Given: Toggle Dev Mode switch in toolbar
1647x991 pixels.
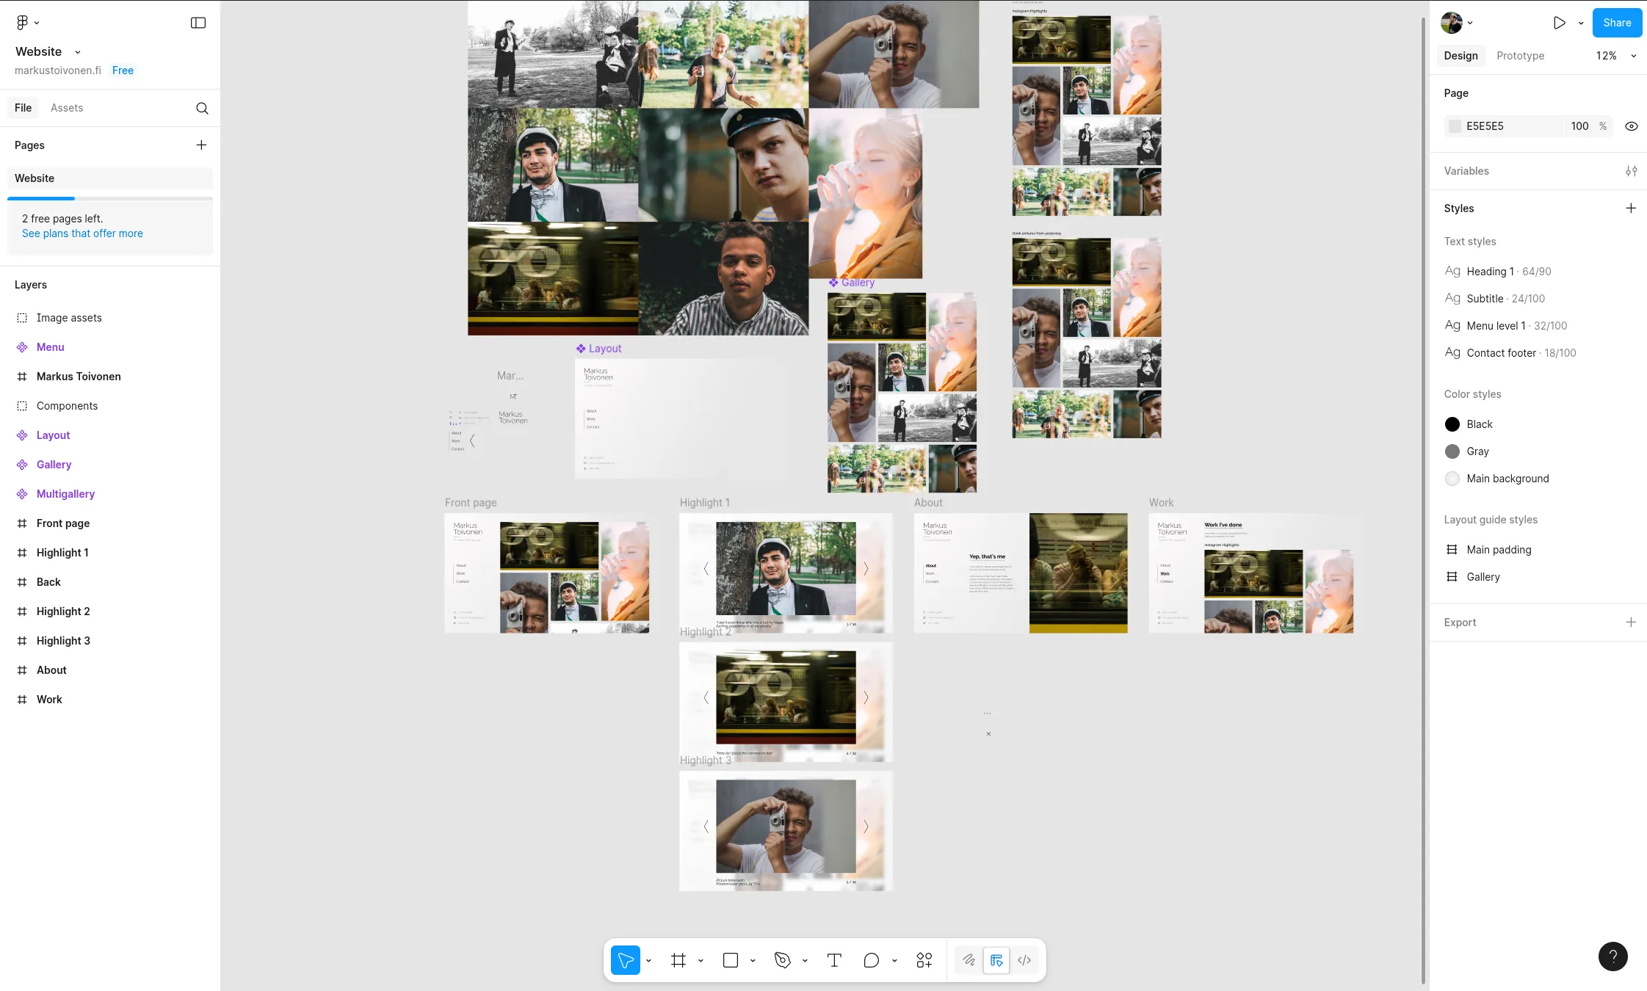Looking at the screenshot, I should (x=1024, y=960).
